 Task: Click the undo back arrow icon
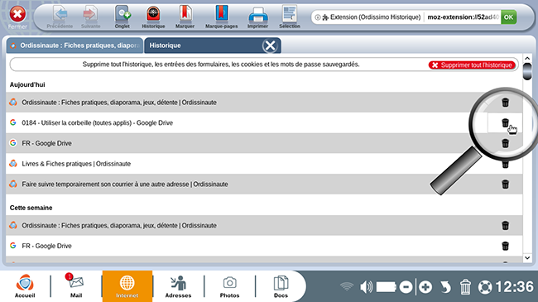tap(445, 287)
